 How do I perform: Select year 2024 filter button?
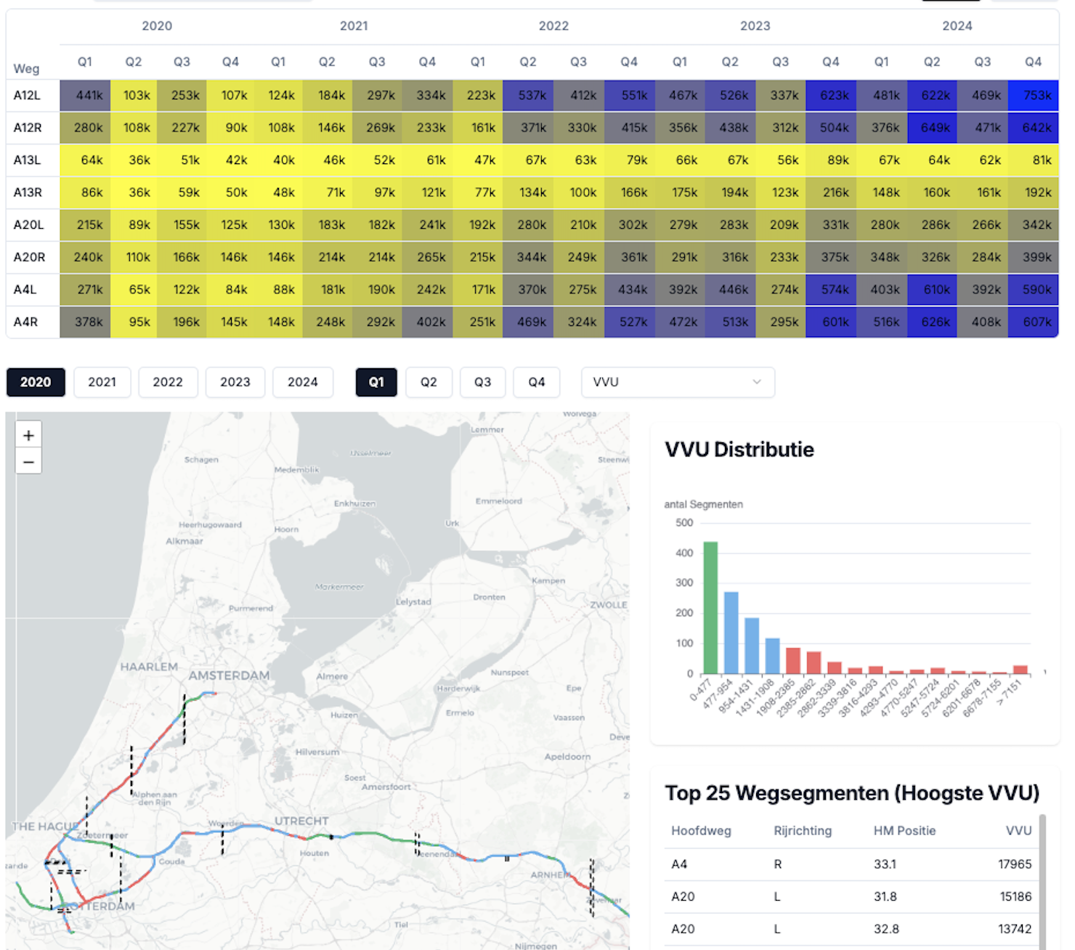(x=302, y=382)
